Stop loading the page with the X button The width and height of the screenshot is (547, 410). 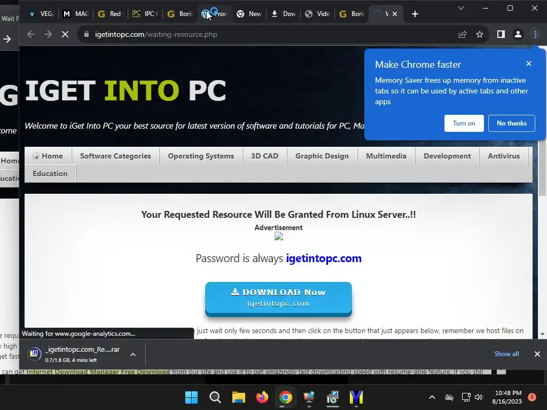coord(65,34)
